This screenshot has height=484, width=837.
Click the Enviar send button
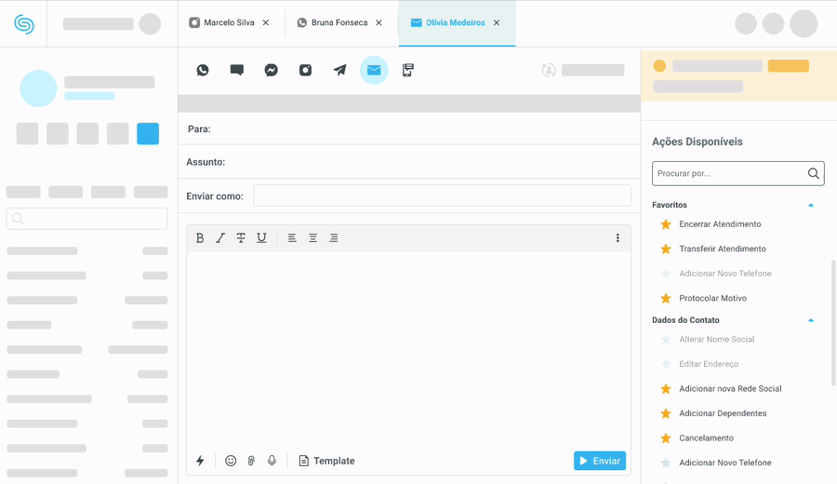[x=600, y=461]
